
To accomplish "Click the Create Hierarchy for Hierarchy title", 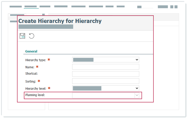I will tap(60, 21).
